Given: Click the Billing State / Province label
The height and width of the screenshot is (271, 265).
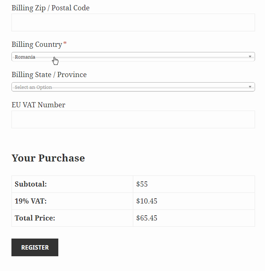Looking at the screenshot, I should coord(49,75).
